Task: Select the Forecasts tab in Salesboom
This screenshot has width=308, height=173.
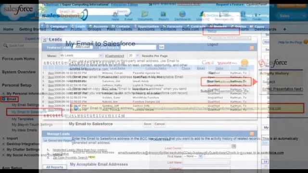Action: coord(173,26)
